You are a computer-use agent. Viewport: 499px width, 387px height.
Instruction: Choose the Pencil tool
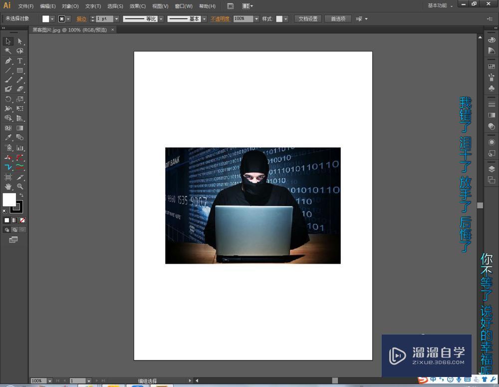pyautogui.click(x=20, y=80)
